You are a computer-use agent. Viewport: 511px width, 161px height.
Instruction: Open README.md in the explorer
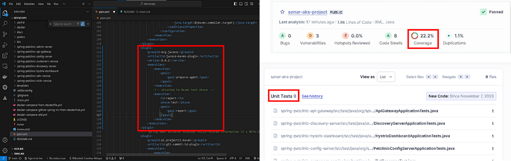(x=24, y=139)
